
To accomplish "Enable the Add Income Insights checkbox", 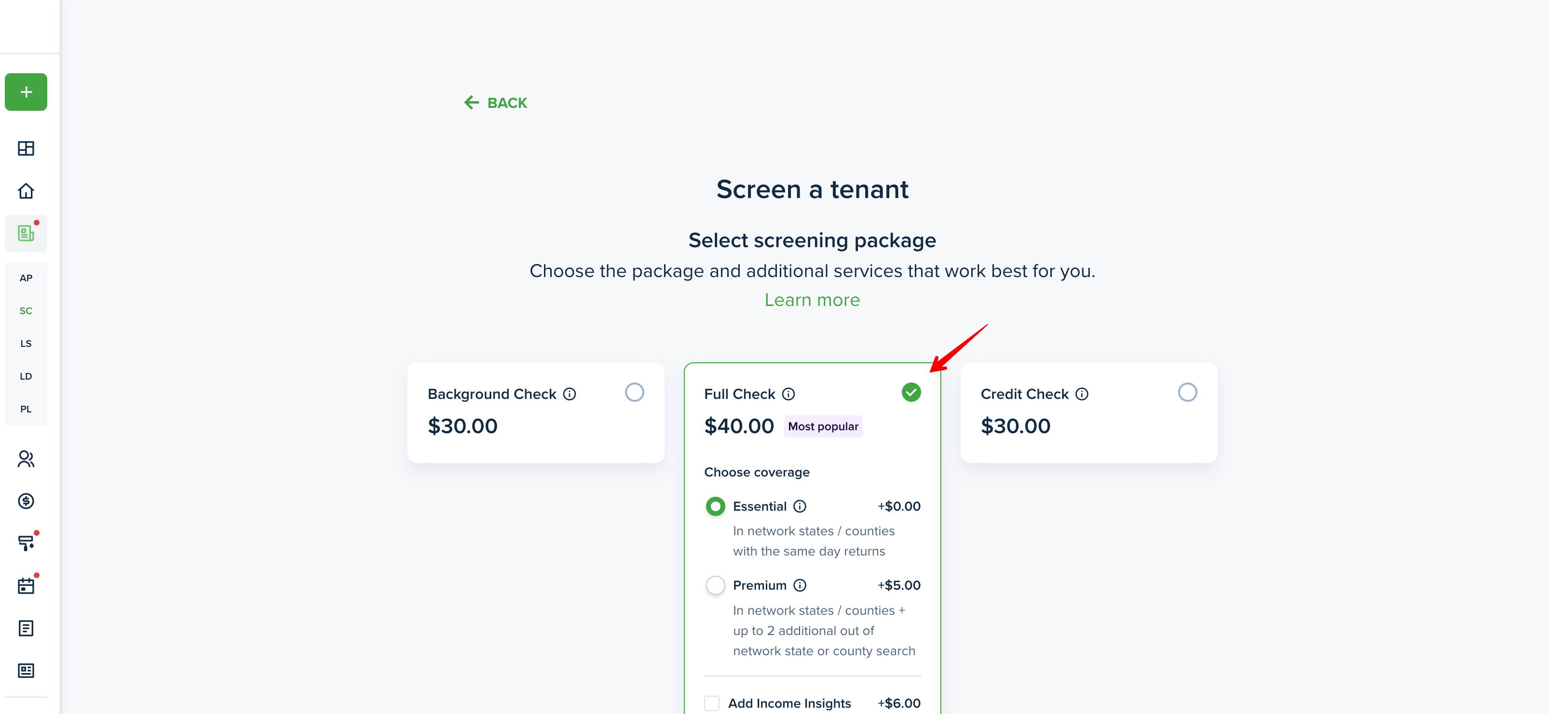I will 711,703.
